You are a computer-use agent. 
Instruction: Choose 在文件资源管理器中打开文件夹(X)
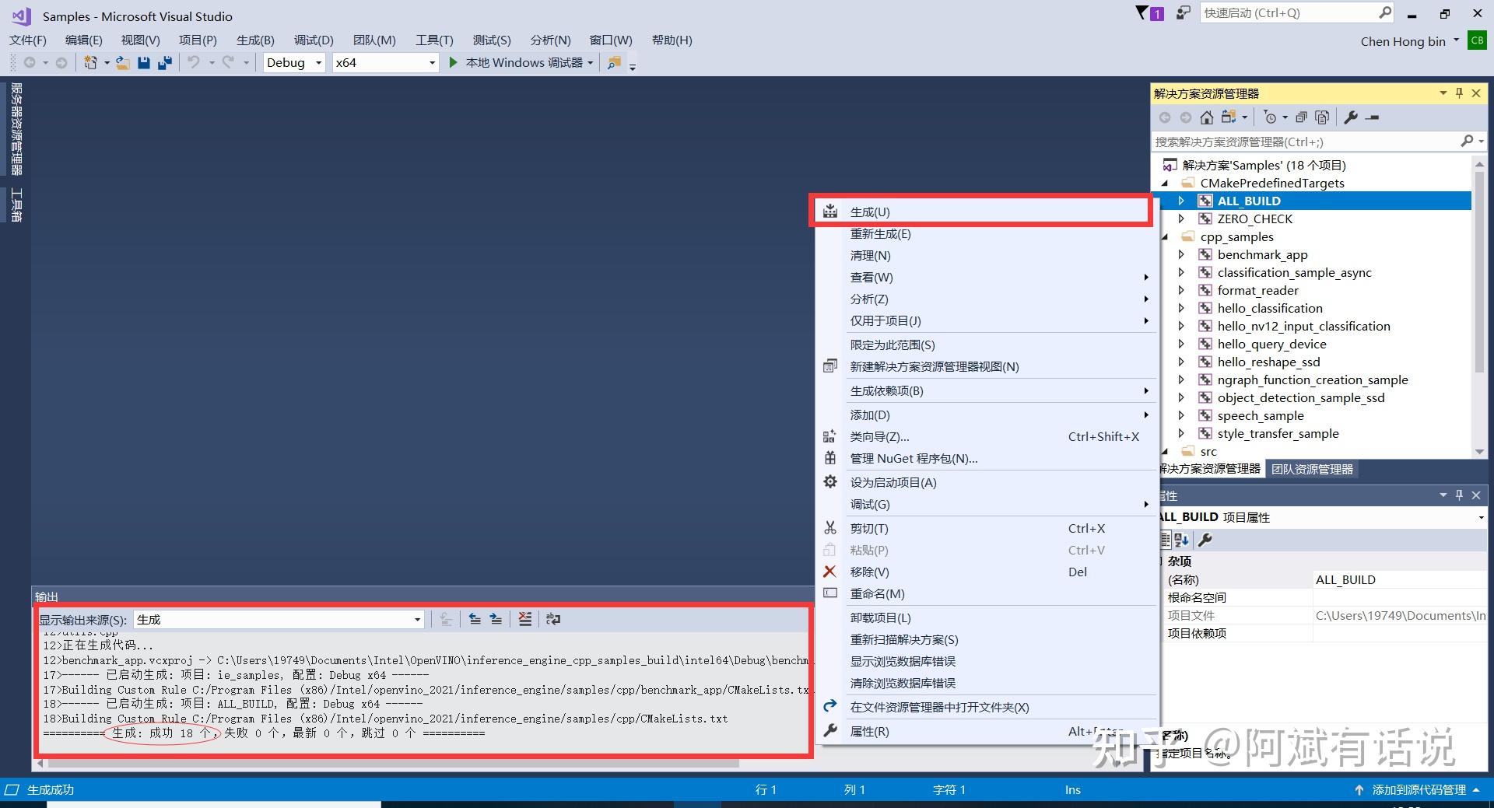click(985, 708)
